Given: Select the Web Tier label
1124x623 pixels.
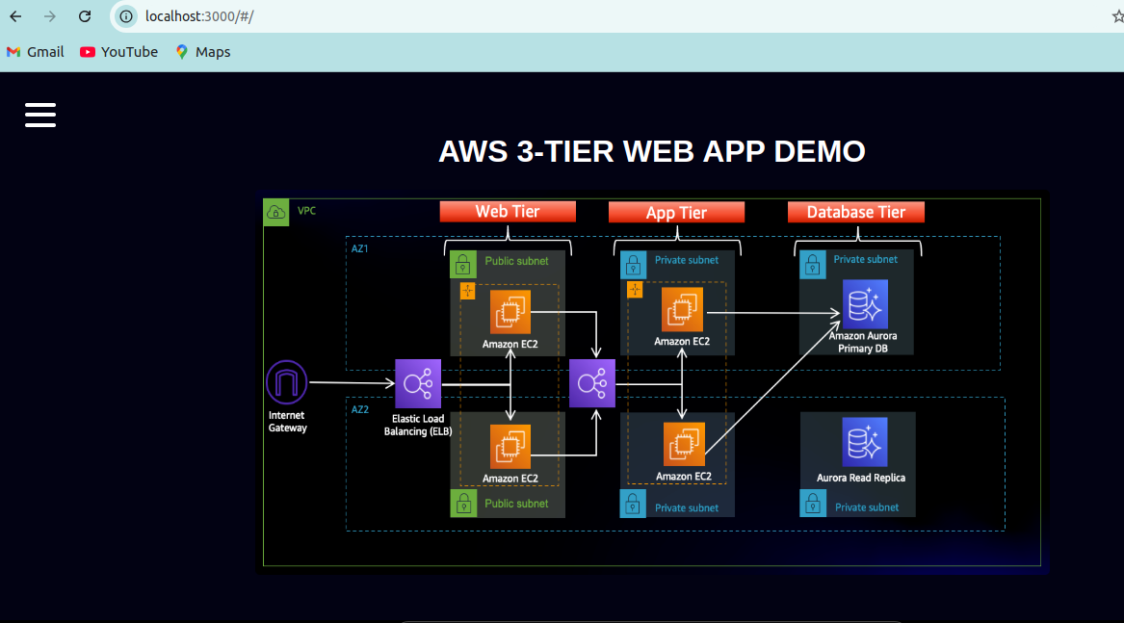Looking at the screenshot, I should click(x=508, y=211).
